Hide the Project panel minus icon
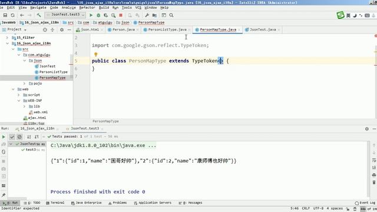This screenshot has width=377, height=212. [x=69, y=30]
